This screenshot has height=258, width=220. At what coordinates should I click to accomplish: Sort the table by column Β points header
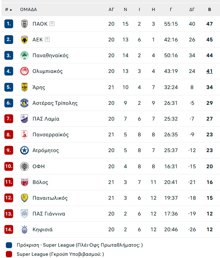pyautogui.click(x=209, y=10)
